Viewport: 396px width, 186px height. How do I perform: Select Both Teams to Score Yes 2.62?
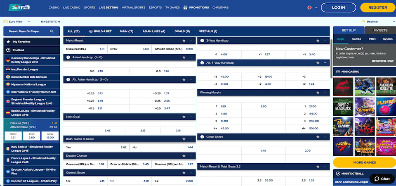[x=96, y=147]
